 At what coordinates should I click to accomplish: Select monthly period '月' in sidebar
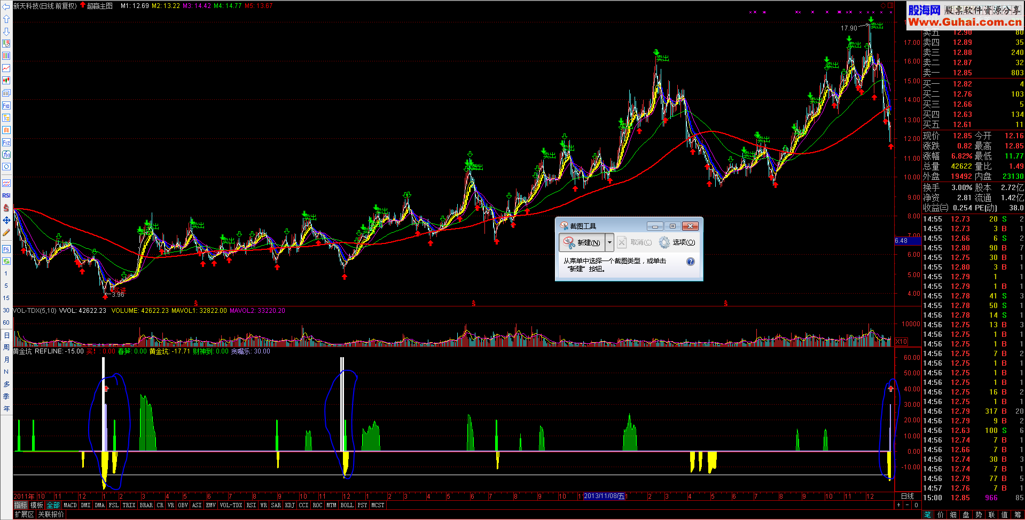(6, 360)
